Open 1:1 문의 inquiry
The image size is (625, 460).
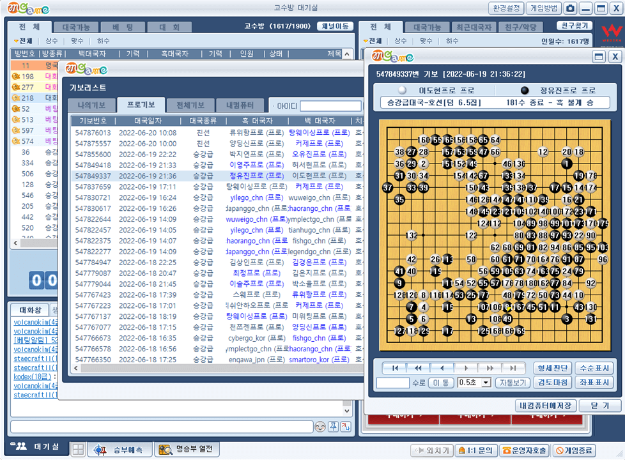point(476,450)
